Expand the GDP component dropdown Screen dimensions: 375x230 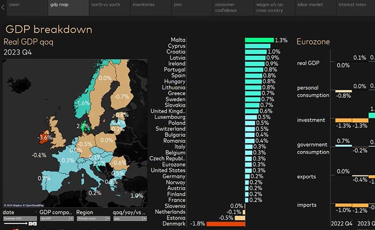[56, 219]
